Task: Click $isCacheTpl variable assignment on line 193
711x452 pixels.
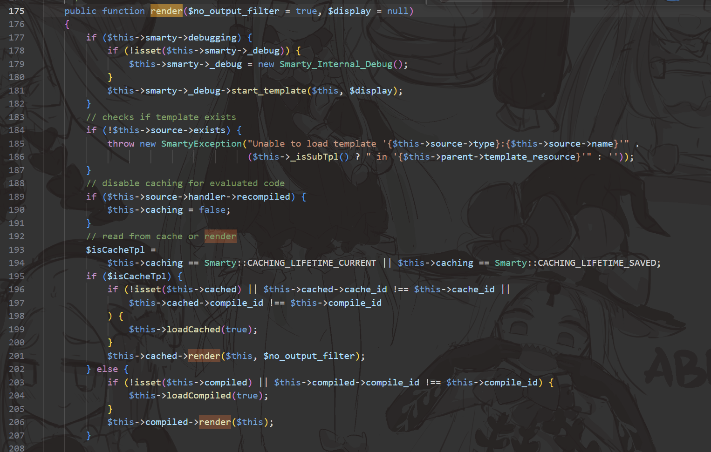Action: click(115, 250)
